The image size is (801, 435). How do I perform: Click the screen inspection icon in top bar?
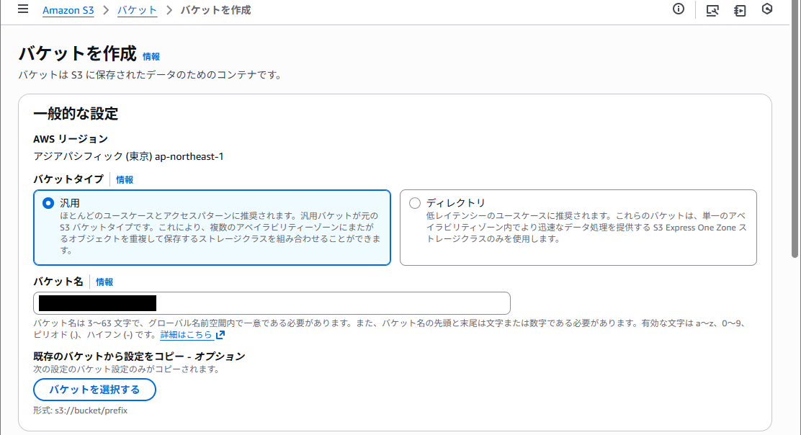712,10
